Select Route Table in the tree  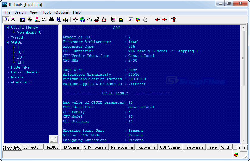[20, 67]
